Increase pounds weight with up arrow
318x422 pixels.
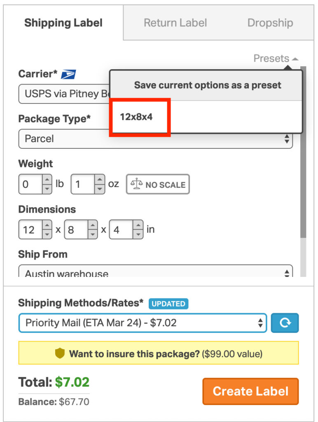[47, 180]
